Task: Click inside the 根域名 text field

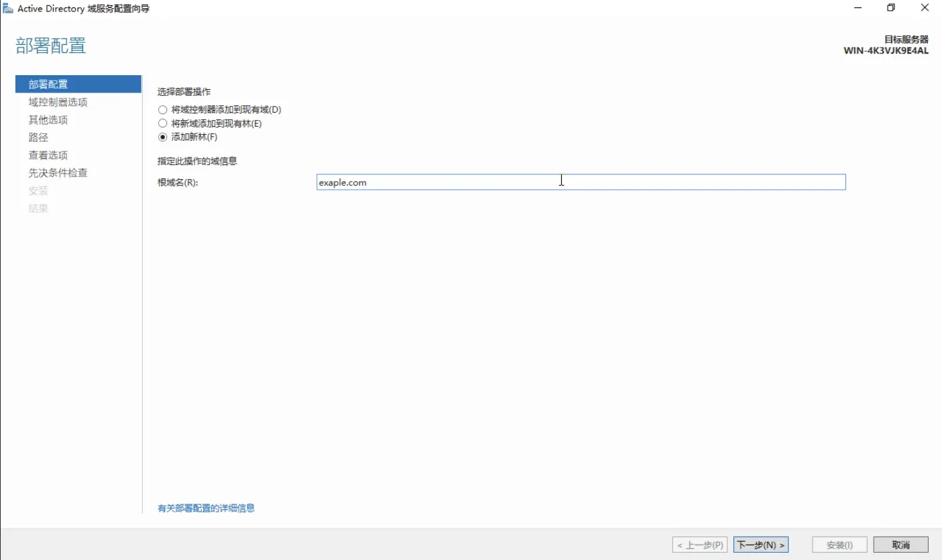Action: point(581,182)
